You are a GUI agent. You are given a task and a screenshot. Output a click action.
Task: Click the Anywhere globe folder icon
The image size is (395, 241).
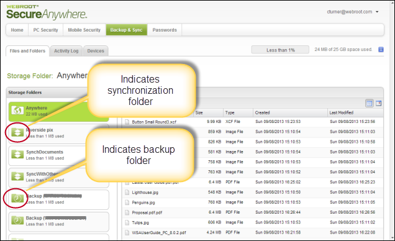pyautogui.click(x=17, y=111)
